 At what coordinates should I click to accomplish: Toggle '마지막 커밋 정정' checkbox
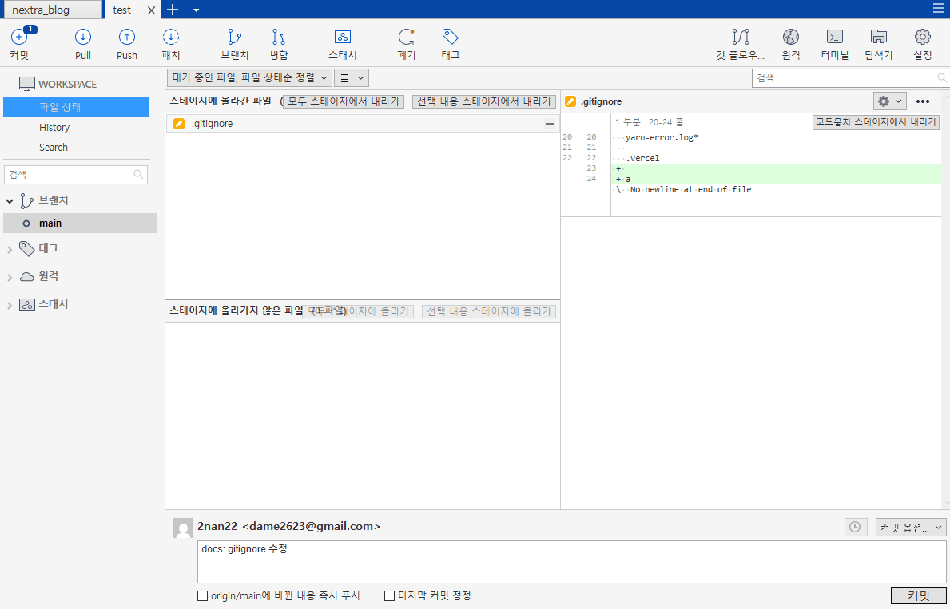coord(390,595)
